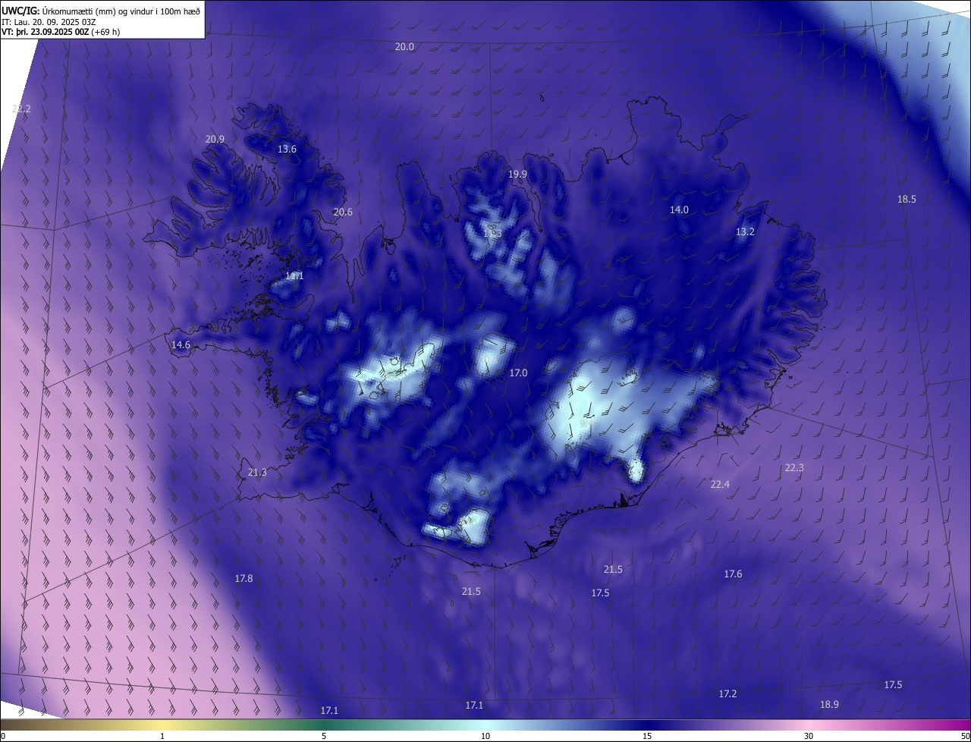Click the 0 tick on color scale
This screenshot has height=742, width=971.
coord(3,736)
